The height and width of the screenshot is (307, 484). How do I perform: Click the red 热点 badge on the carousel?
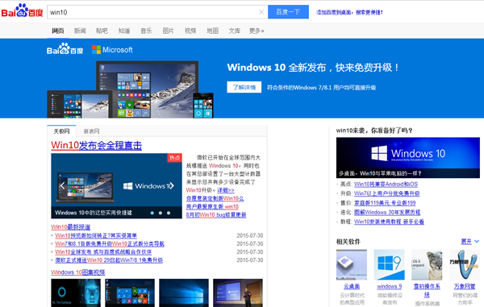pyautogui.click(x=174, y=157)
